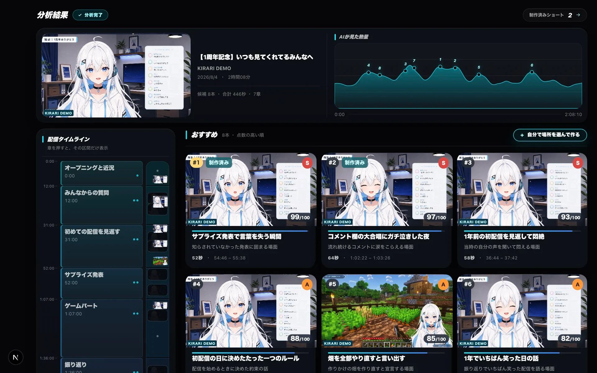Click the 88/100 score label
Viewport: 597px width, 373px height.
300,338
